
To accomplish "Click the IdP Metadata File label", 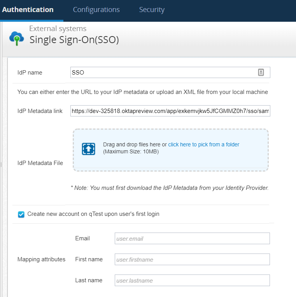I will pyautogui.click(x=40, y=163).
